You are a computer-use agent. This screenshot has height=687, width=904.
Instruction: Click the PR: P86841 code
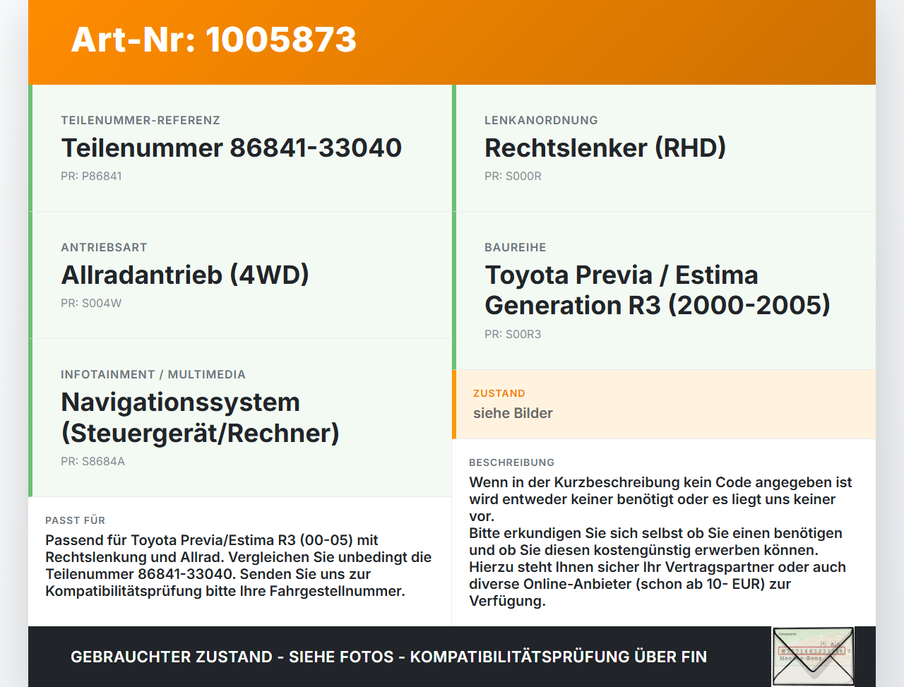(x=91, y=176)
